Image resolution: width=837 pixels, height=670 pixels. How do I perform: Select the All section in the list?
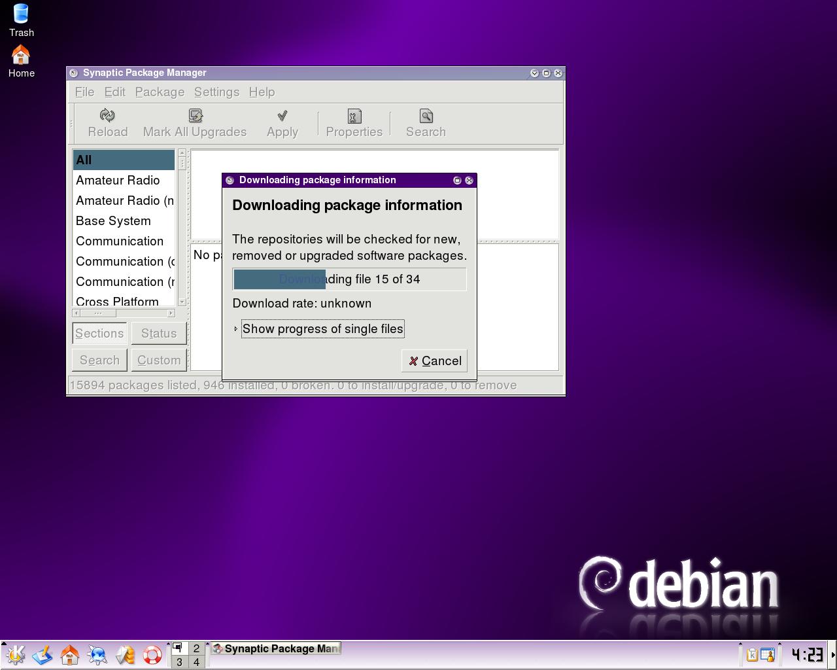click(124, 160)
